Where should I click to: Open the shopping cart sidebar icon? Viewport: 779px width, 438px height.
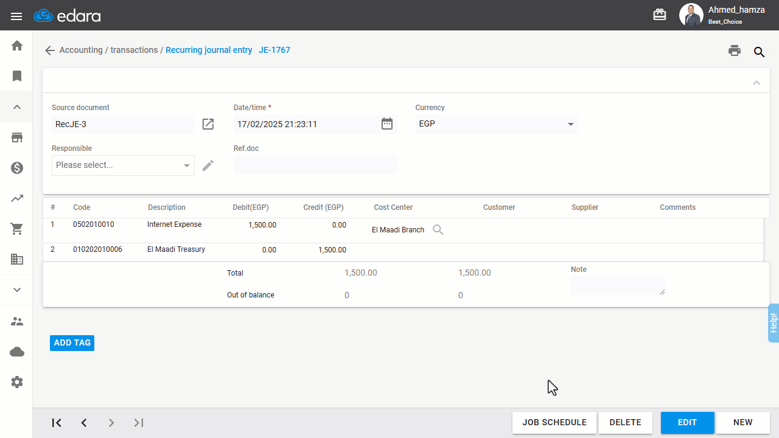coord(17,229)
